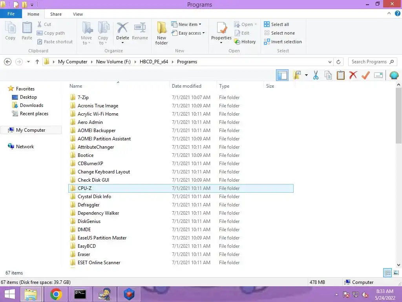The image size is (402, 302).
Task: Go up one folder level
Action: (37, 62)
